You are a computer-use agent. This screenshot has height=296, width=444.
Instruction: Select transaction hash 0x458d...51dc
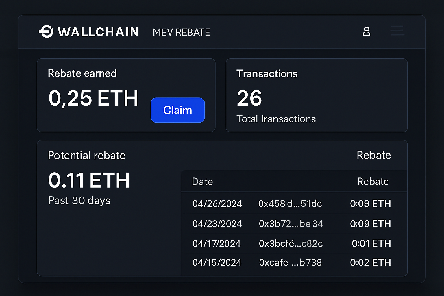coord(290,203)
